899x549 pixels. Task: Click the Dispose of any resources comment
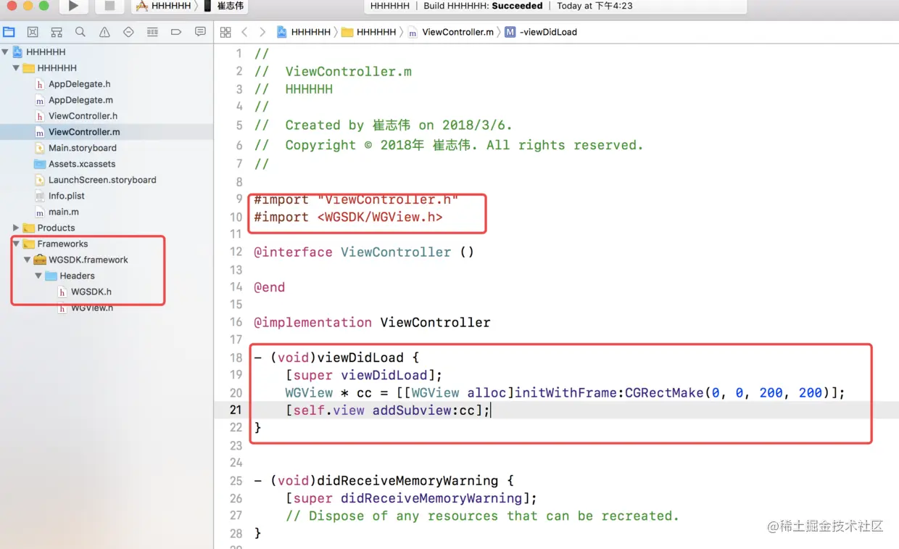point(482,516)
